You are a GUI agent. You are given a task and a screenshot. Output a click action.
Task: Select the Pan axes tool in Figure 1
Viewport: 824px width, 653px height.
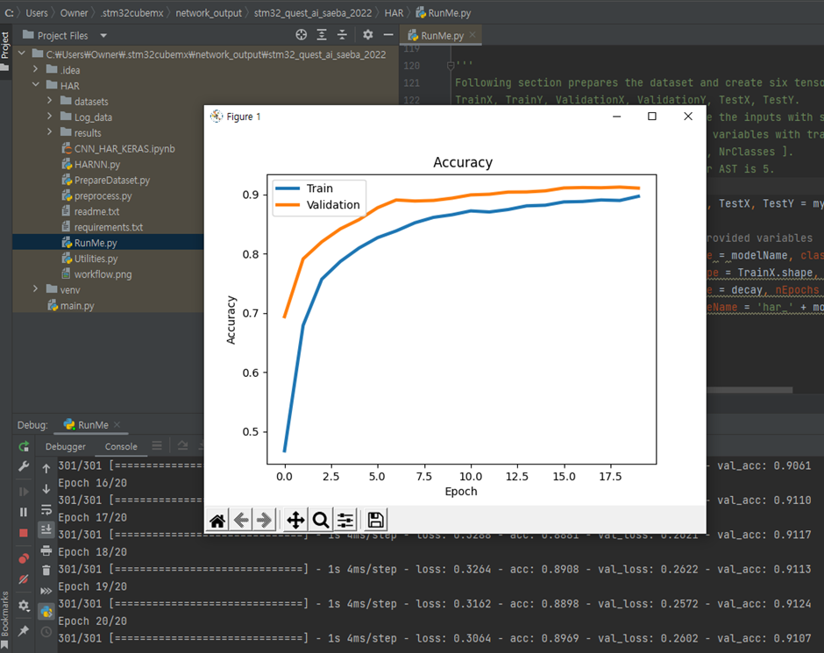(x=295, y=520)
